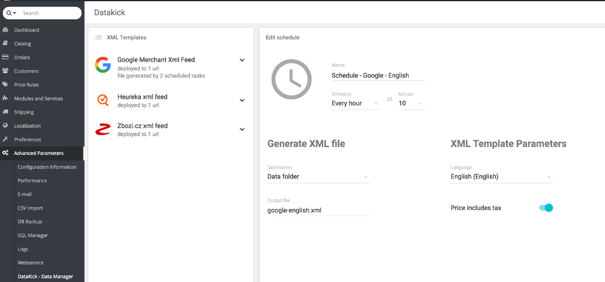Click the Output file input field
This screenshot has width=605, height=282.
click(319, 211)
